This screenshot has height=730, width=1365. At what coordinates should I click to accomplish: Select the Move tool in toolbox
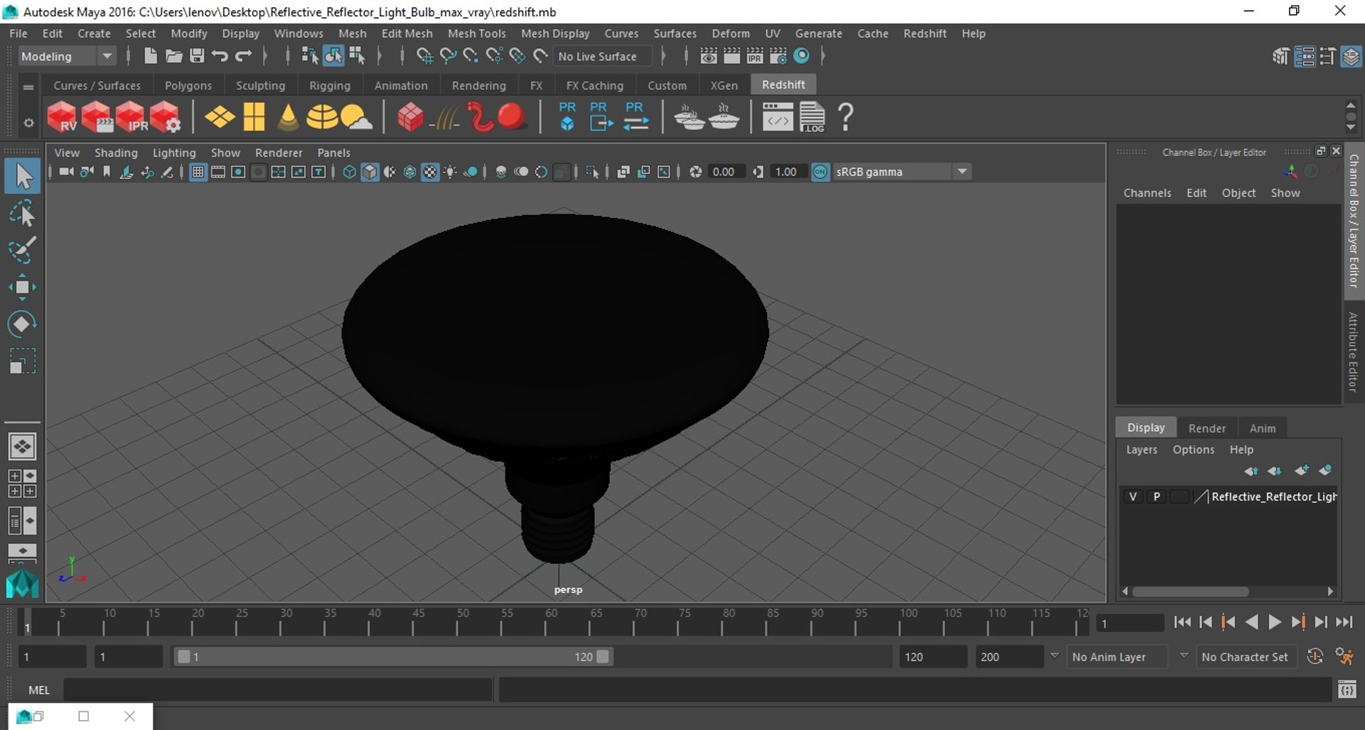pyautogui.click(x=22, y=287)
